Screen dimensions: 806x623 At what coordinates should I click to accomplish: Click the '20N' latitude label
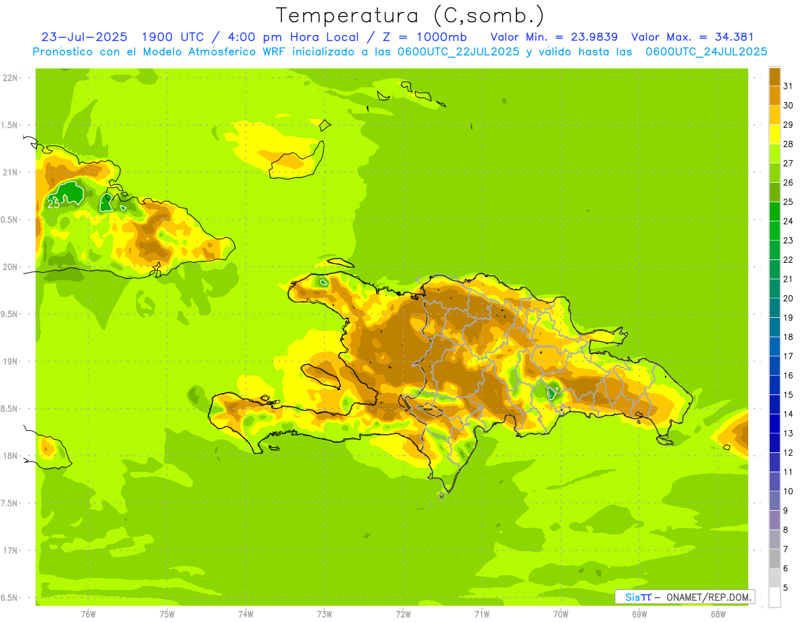[10, 267]
